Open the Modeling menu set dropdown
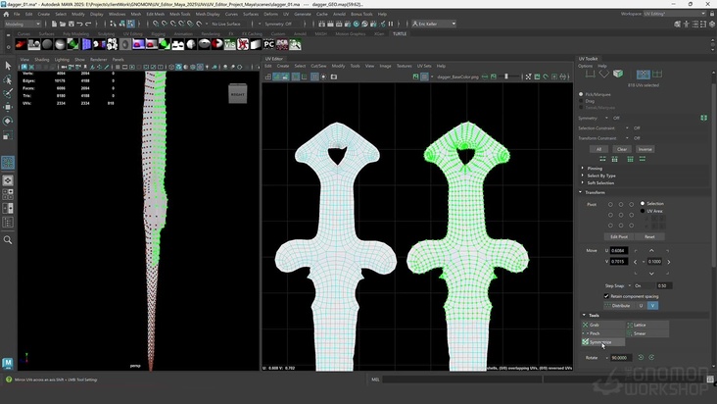 [x=23, y=24]
